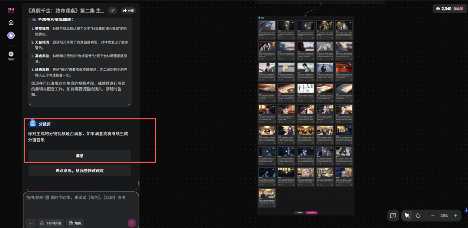Play the orange-red blurred clip
This screenshot has height=228, width=468.
[x=344, y=67]
